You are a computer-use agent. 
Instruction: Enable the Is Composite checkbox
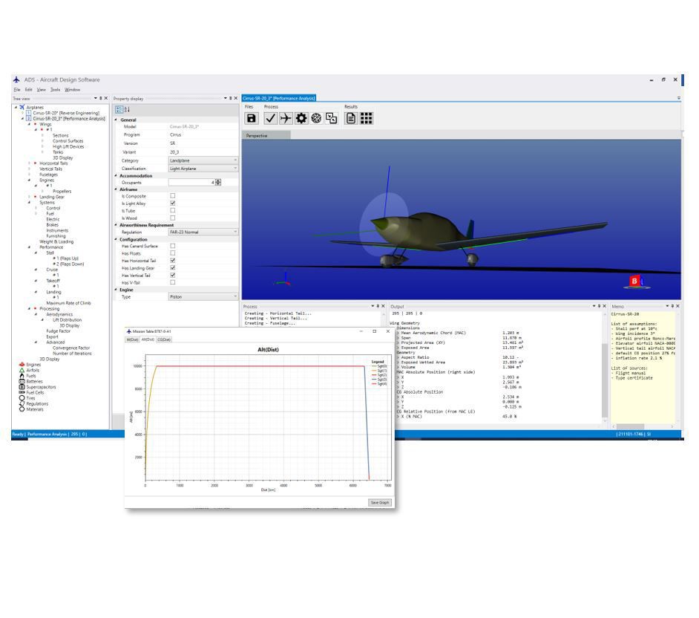pyautogui.click(x=173, y=195)
